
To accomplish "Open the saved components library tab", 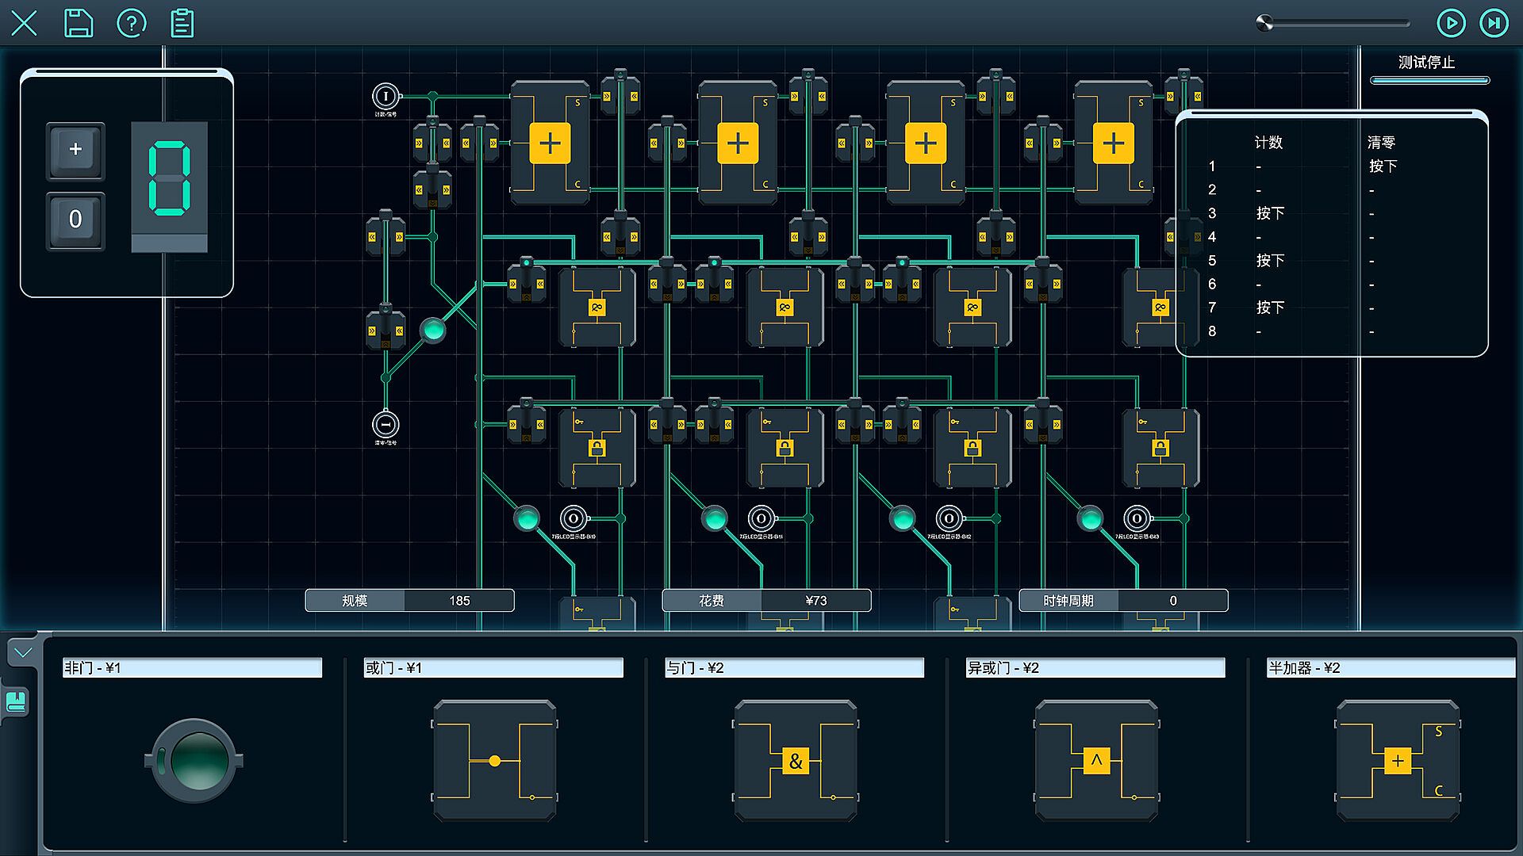I will pyautogui.click(x=17, y=701).
